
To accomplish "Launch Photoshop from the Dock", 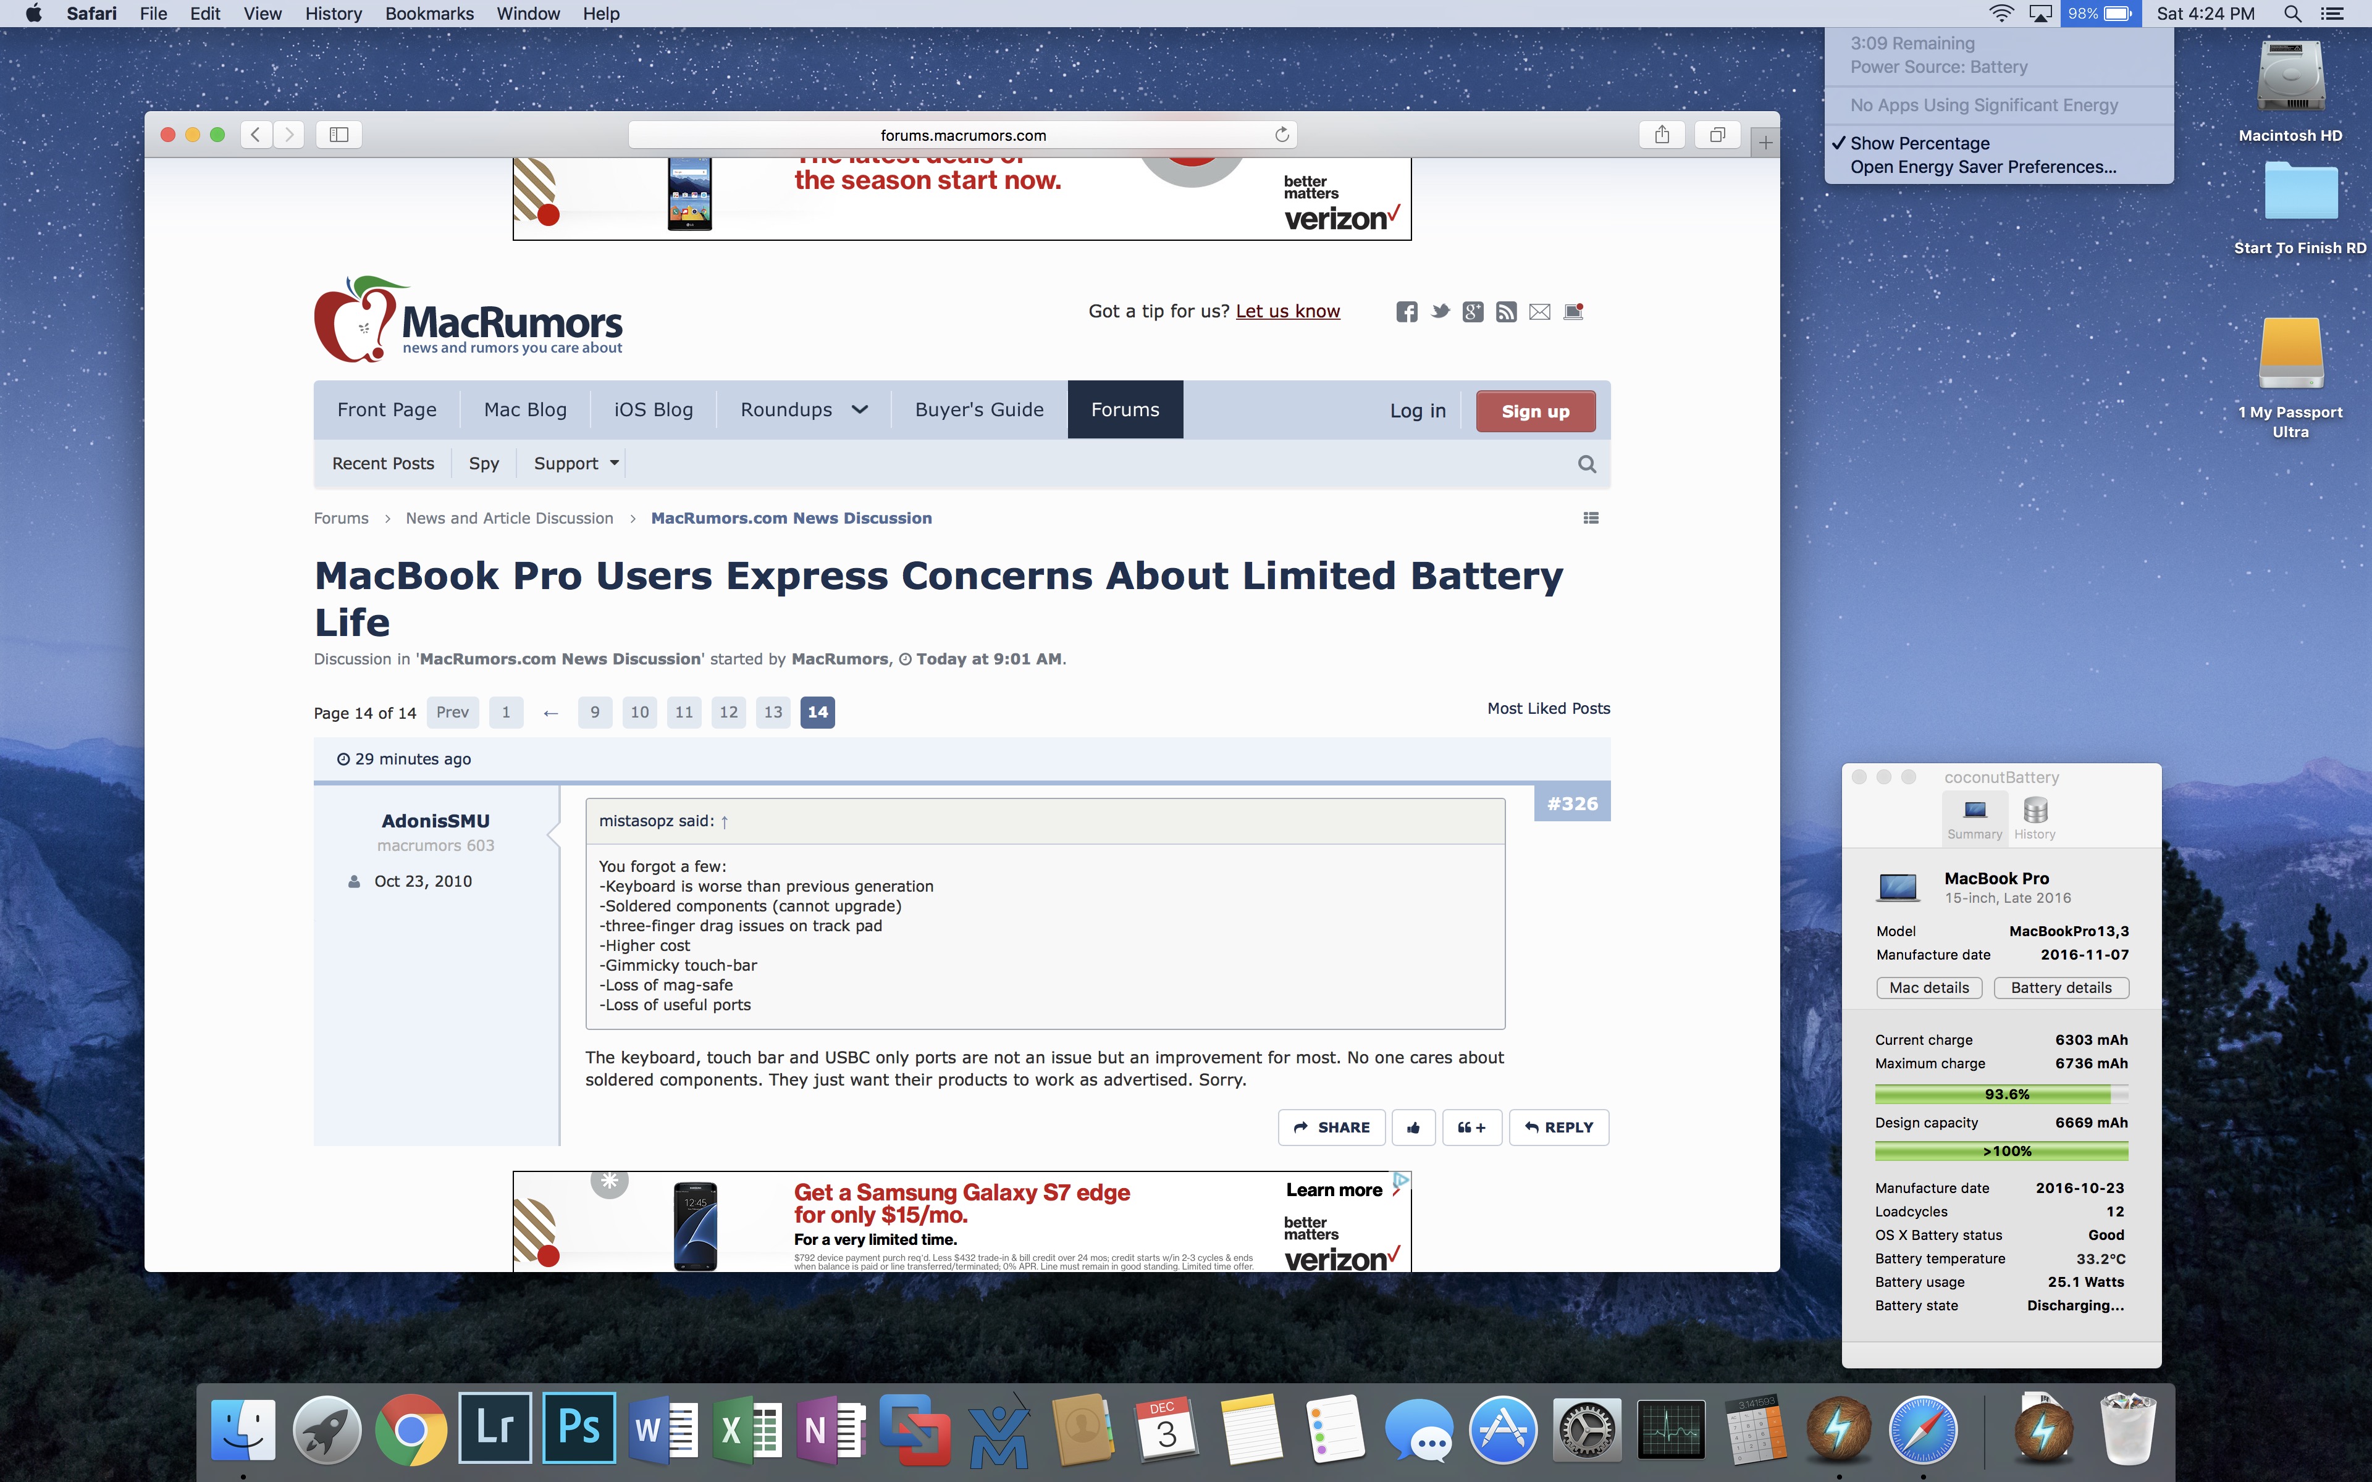I will coord(578,1429).
